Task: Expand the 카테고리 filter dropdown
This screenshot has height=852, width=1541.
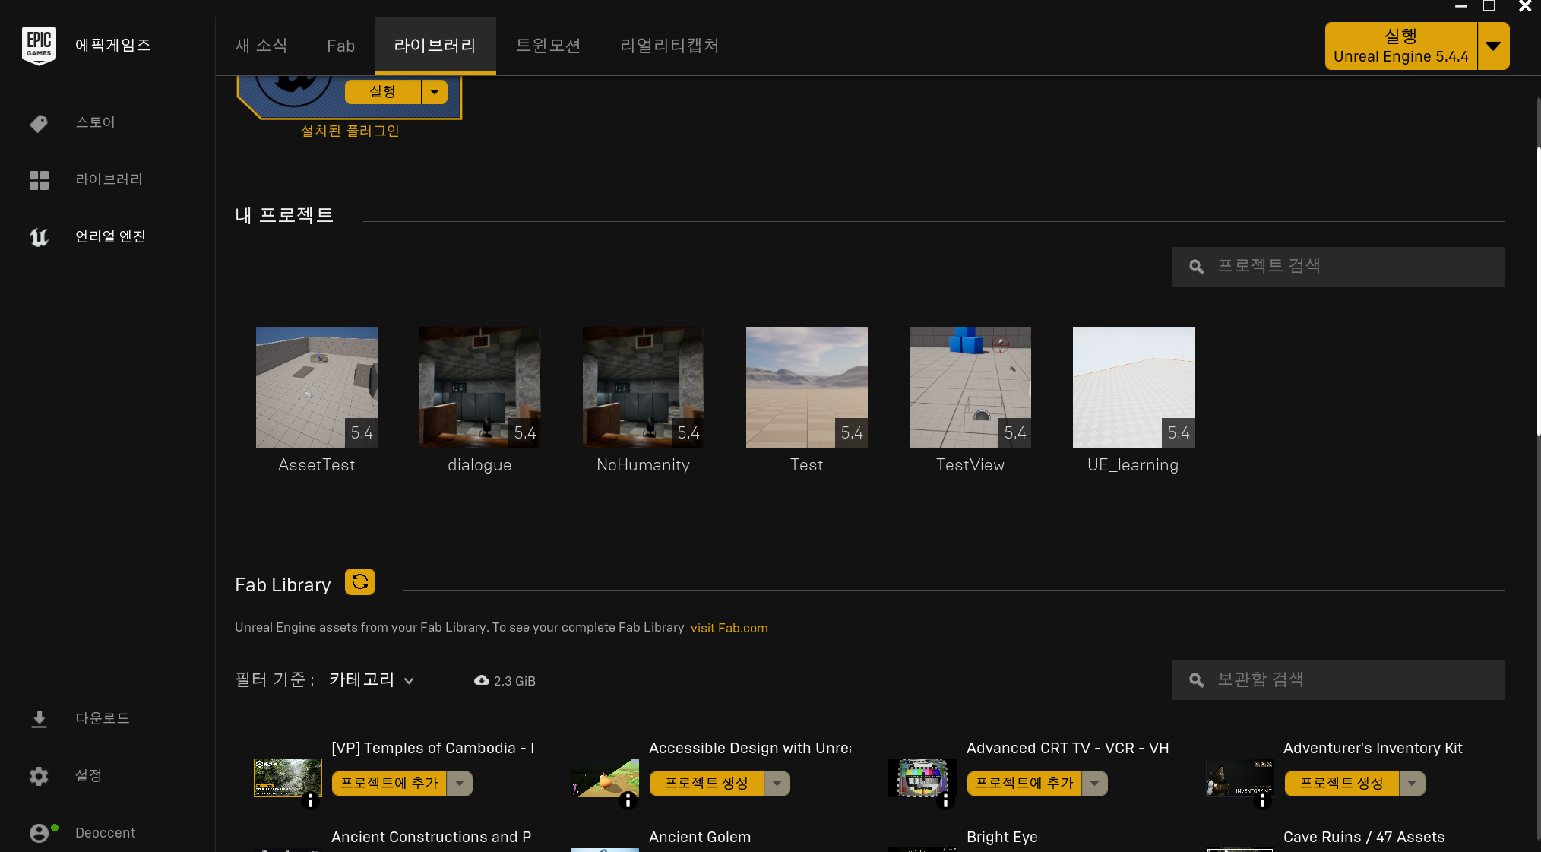Action: [371, 679]
